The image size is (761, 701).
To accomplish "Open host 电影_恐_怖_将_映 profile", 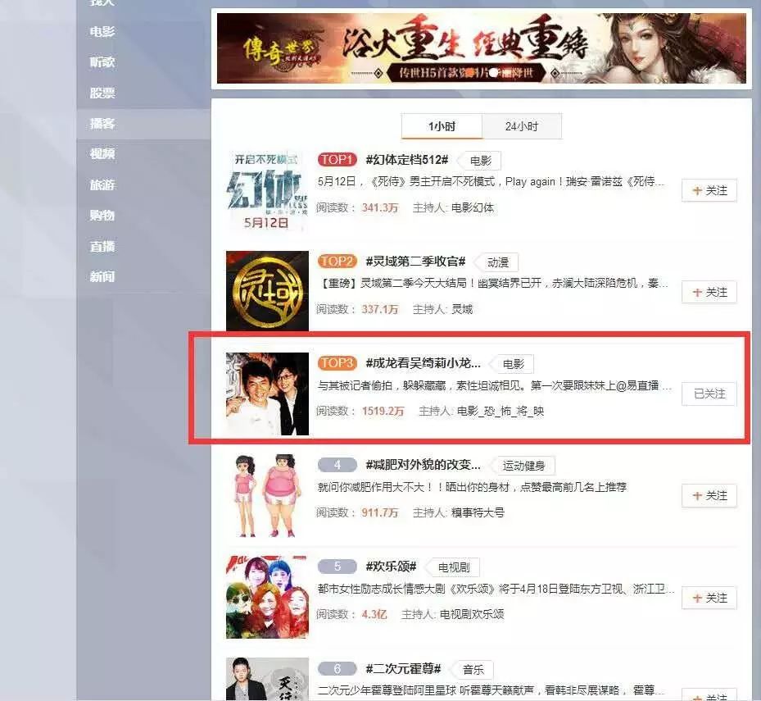I will click(501, 412).
